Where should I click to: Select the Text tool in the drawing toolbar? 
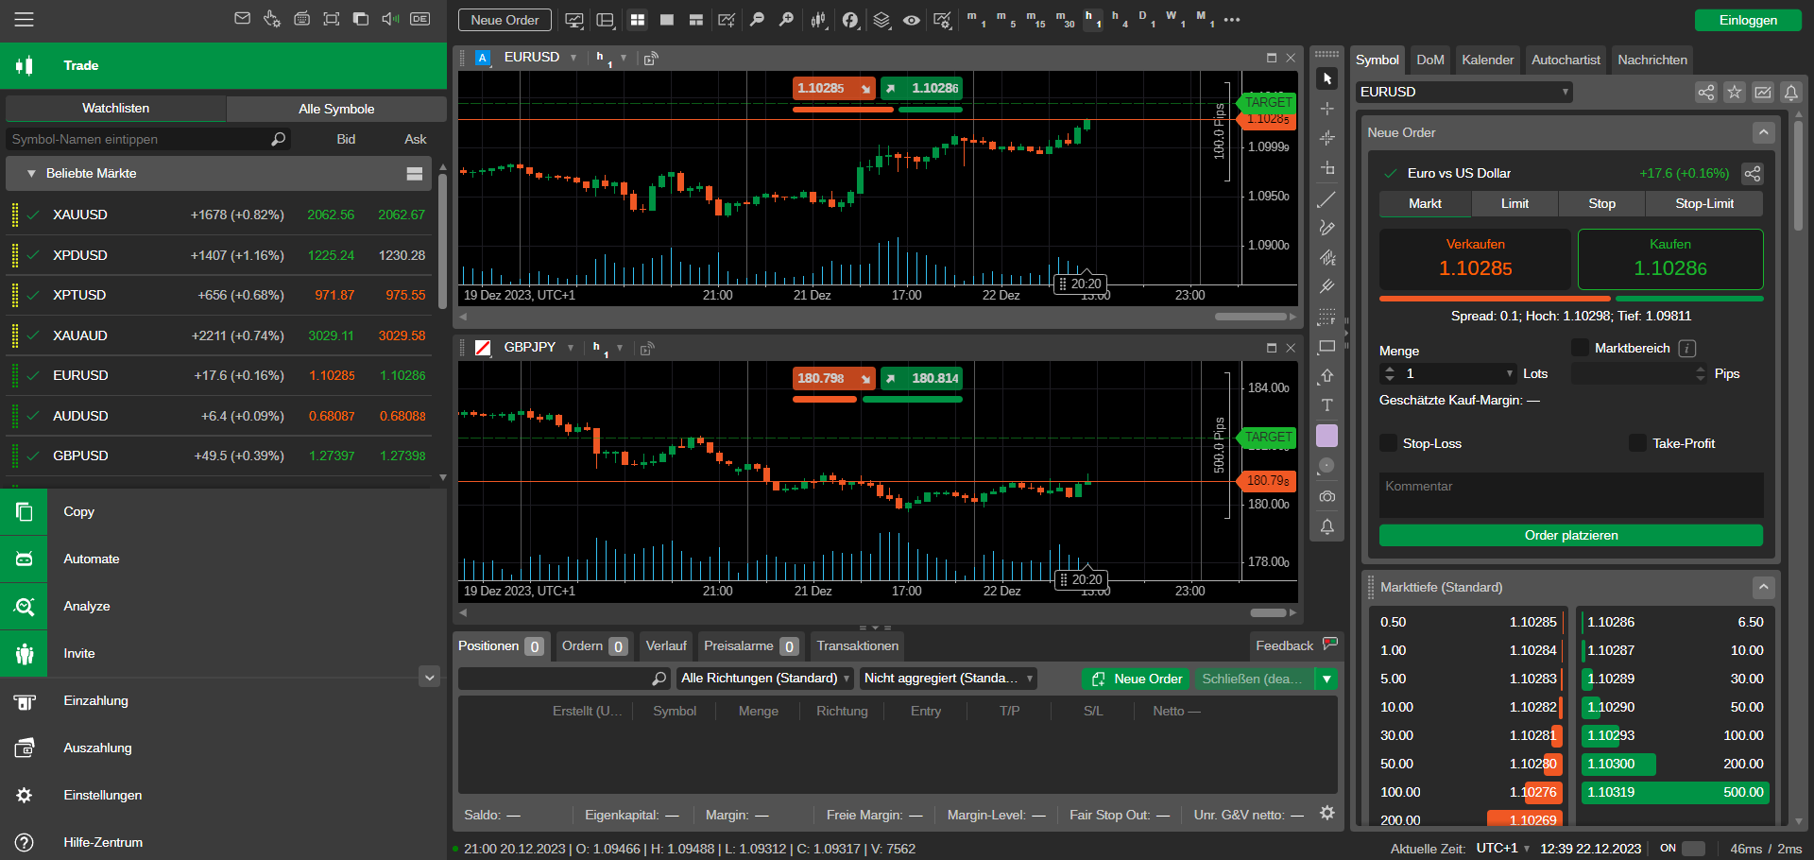click(x=1326, y=404)
